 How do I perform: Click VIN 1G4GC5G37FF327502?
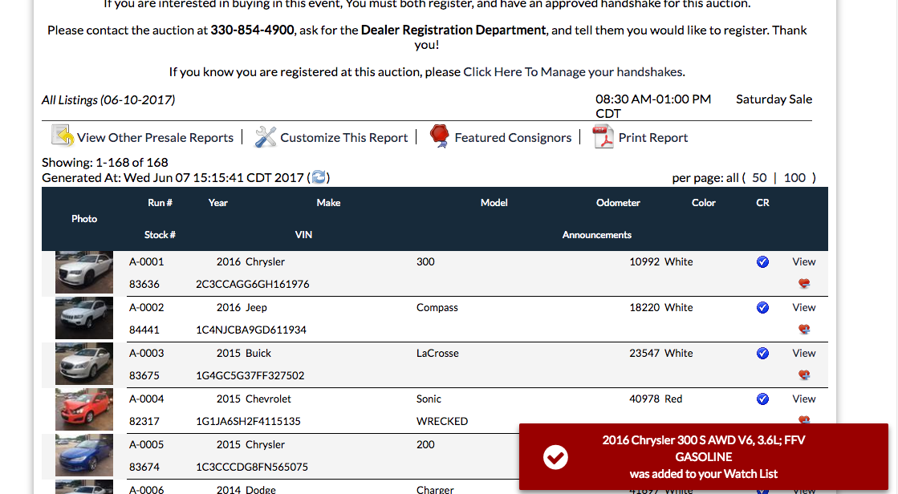click(250, 375)
